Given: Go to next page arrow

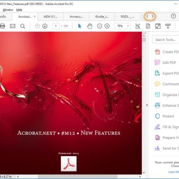Looking at the screenshot, I should 45,26.
